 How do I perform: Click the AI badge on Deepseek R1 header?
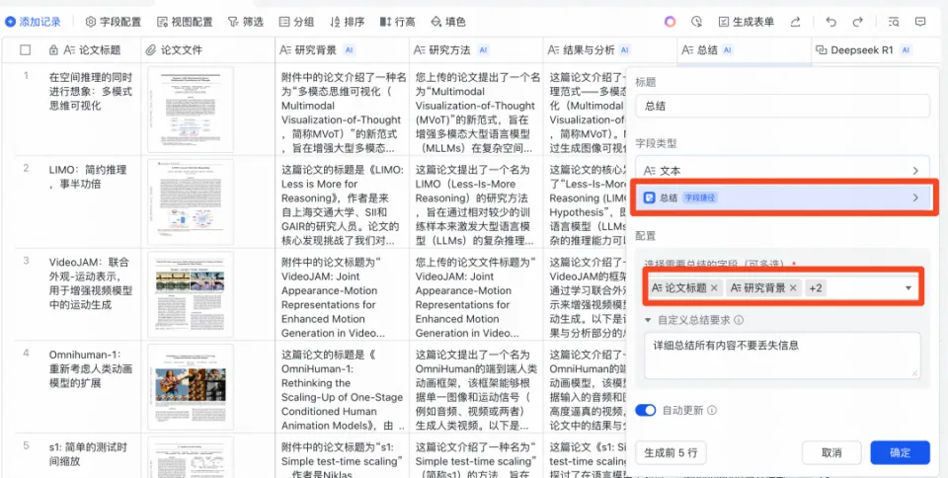coord(906,50)
